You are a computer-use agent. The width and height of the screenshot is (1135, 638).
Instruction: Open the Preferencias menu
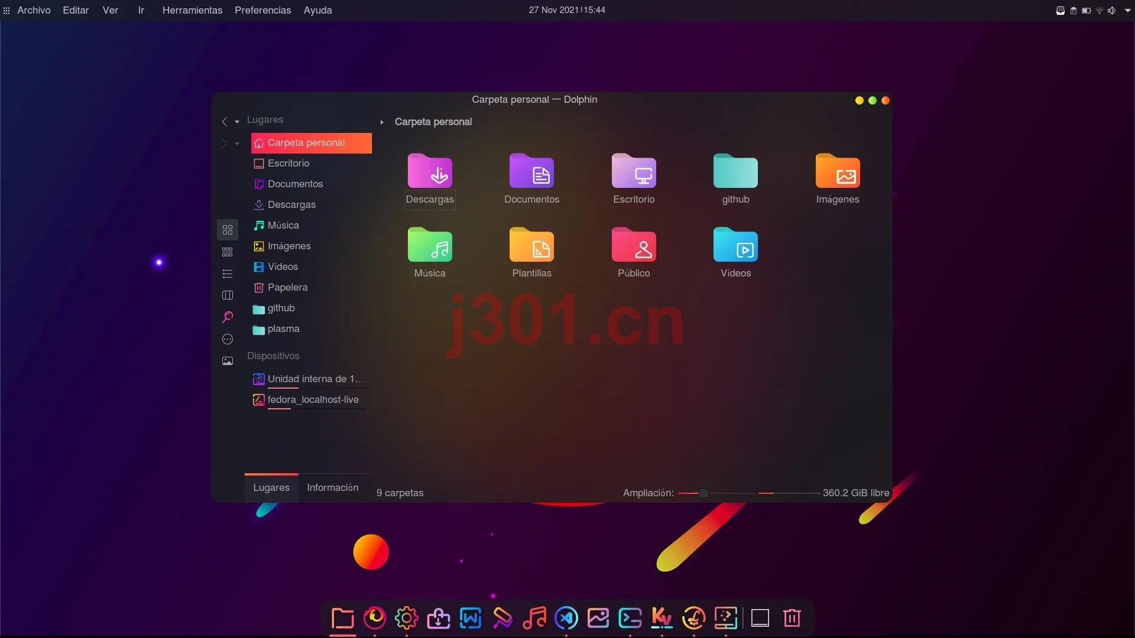point(262,10)
